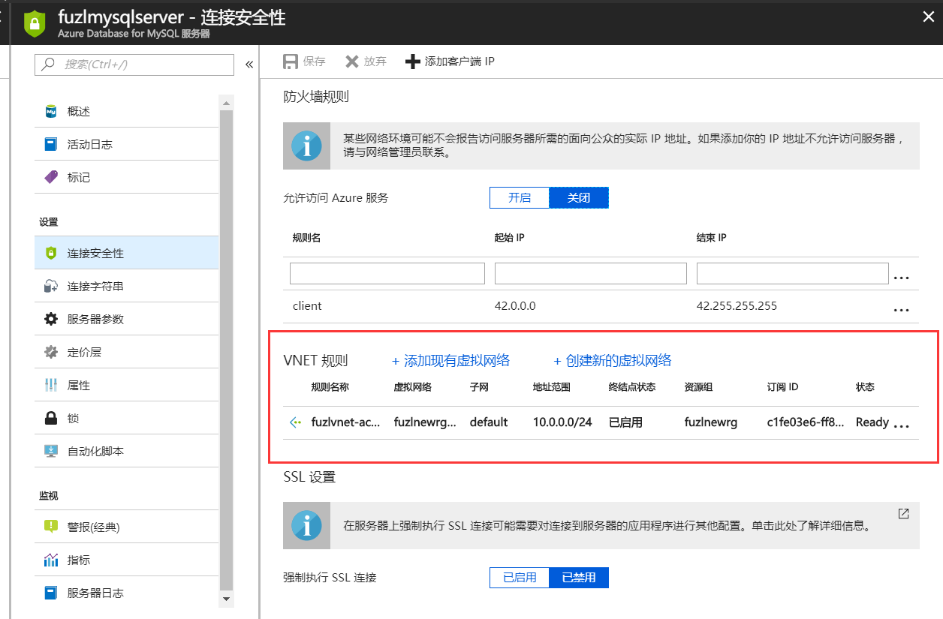Image resolution: width=943 pixels, height=619 pixels.
Task: Click the 搜索(Ctrl+/) search field
Action: (x=134, y=65)
